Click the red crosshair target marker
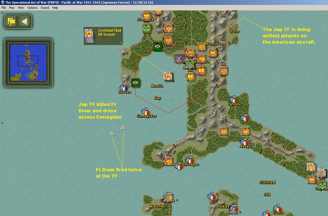 [x=180, y=59]
